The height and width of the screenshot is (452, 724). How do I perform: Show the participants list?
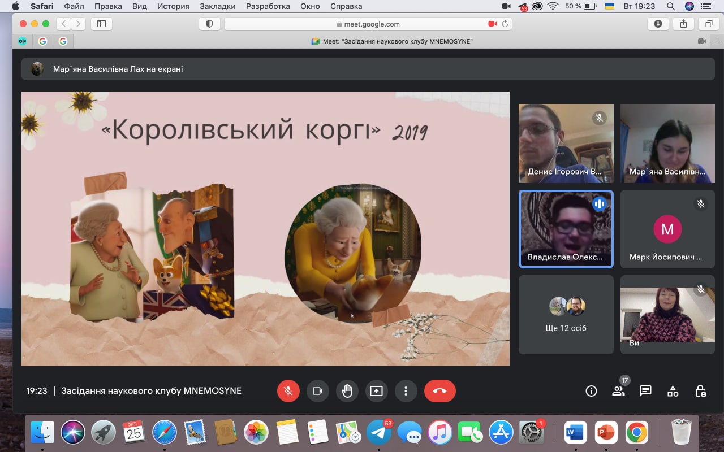[x=618, y=391]
